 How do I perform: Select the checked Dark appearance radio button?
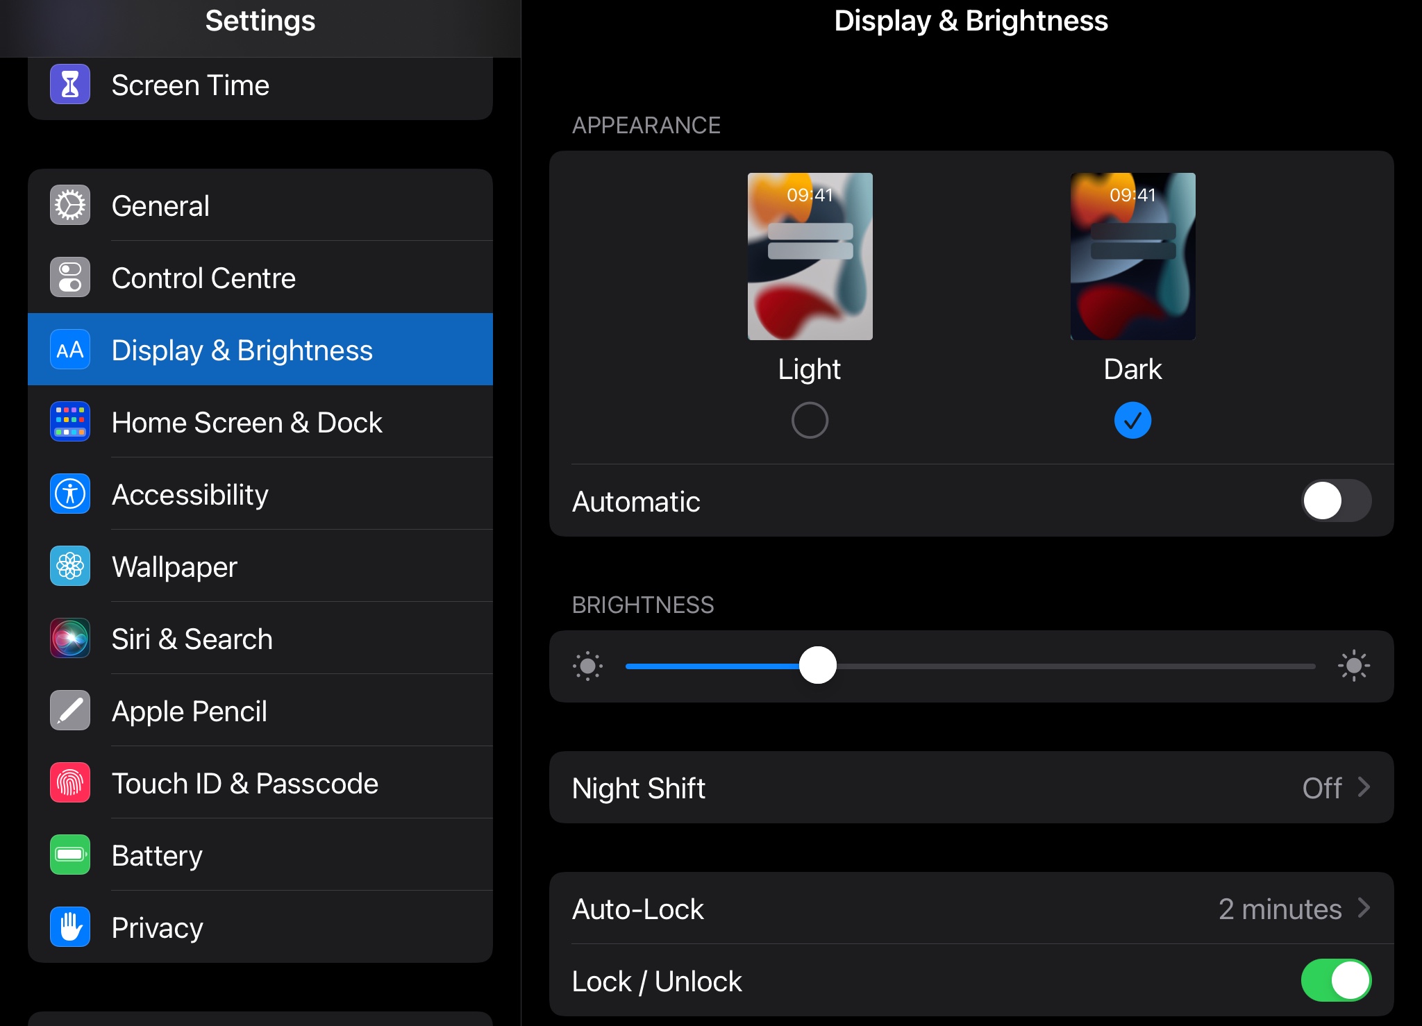(1132, 420)
